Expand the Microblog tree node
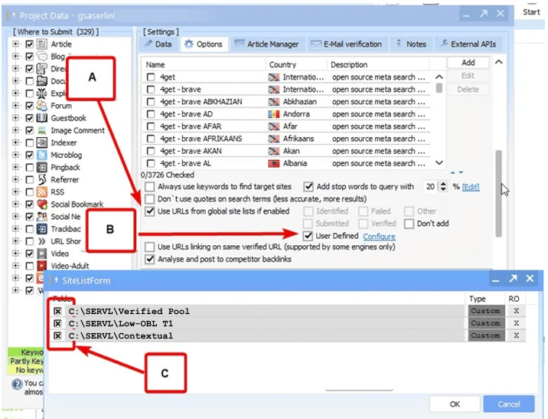This screenshot has height=419, width=548. pos(15,155)
